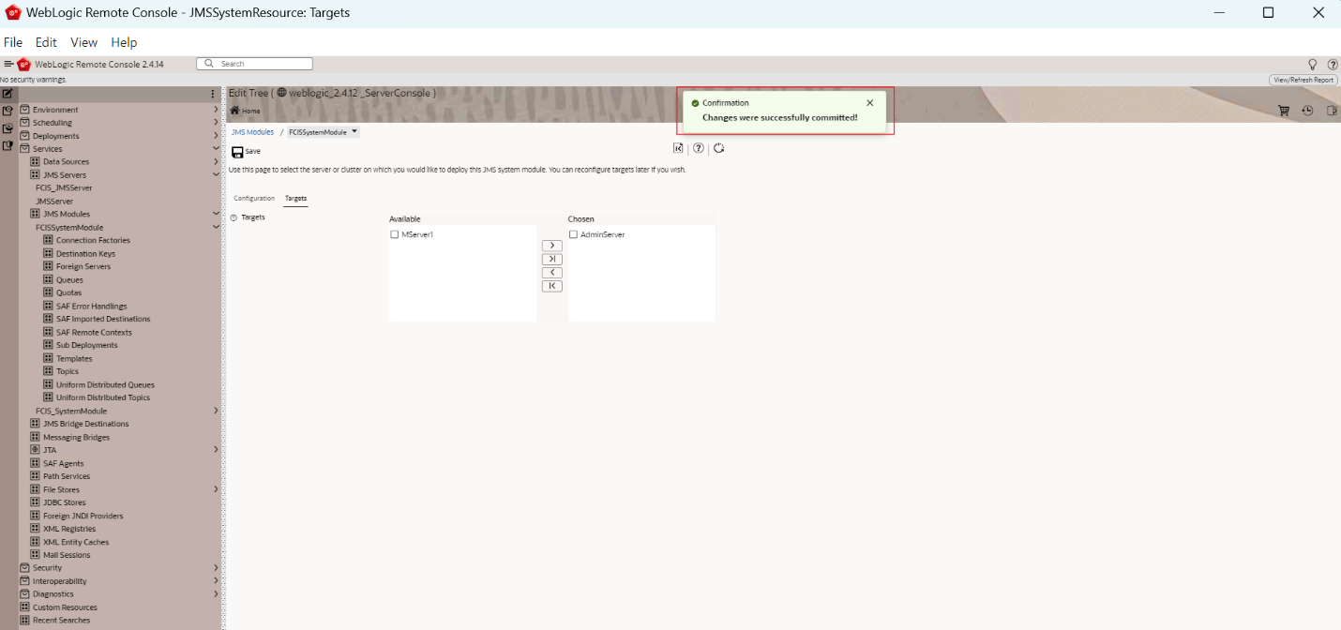Screen dimensions: 1341x630
Task: Open the View menu
Action: pos(83,42)
